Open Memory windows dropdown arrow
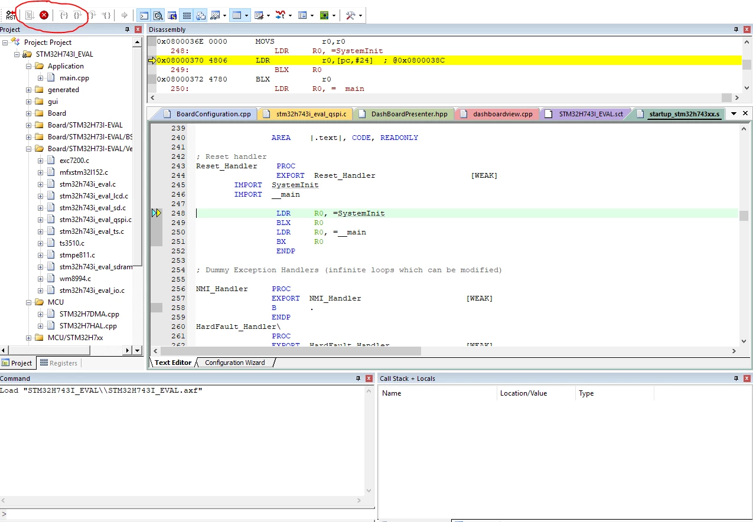 tap(246, 15)
